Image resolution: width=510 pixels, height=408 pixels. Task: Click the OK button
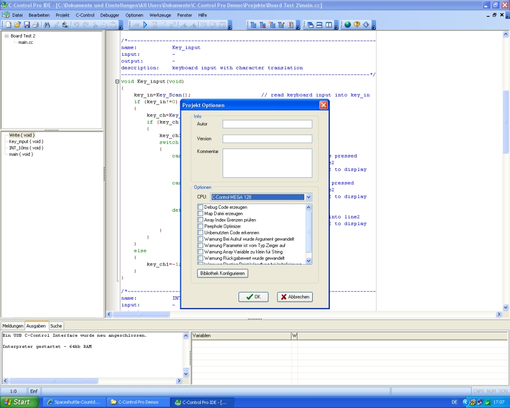254,297
